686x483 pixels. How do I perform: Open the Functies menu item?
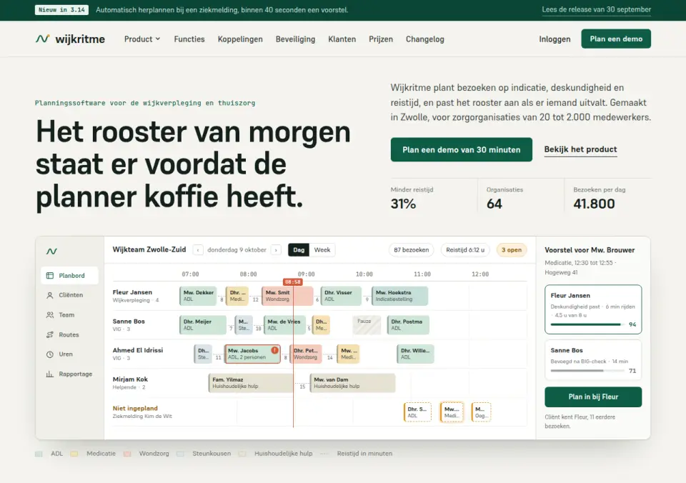tap(189, 39)
